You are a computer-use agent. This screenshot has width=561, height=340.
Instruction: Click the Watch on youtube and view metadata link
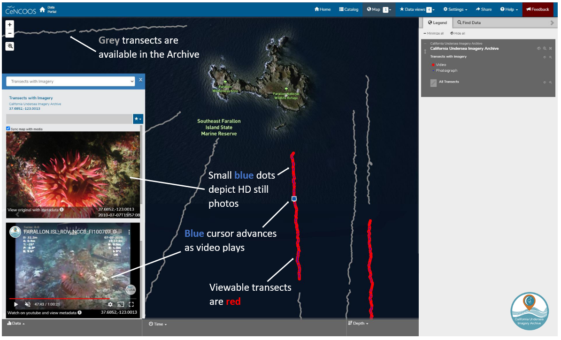(43, 312)
